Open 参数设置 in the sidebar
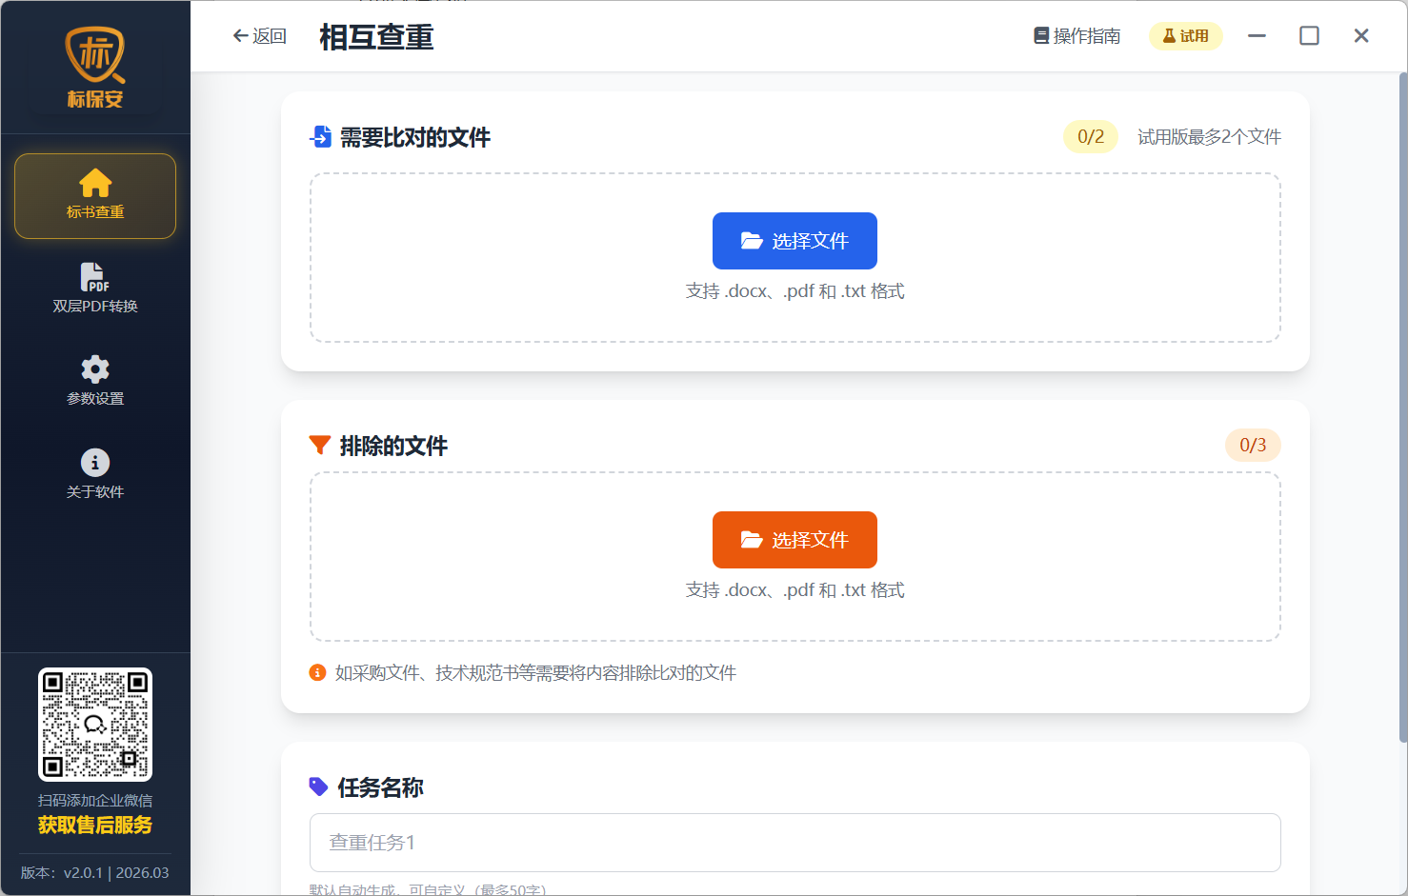The image size is (1408, 896). coord(95,381)
